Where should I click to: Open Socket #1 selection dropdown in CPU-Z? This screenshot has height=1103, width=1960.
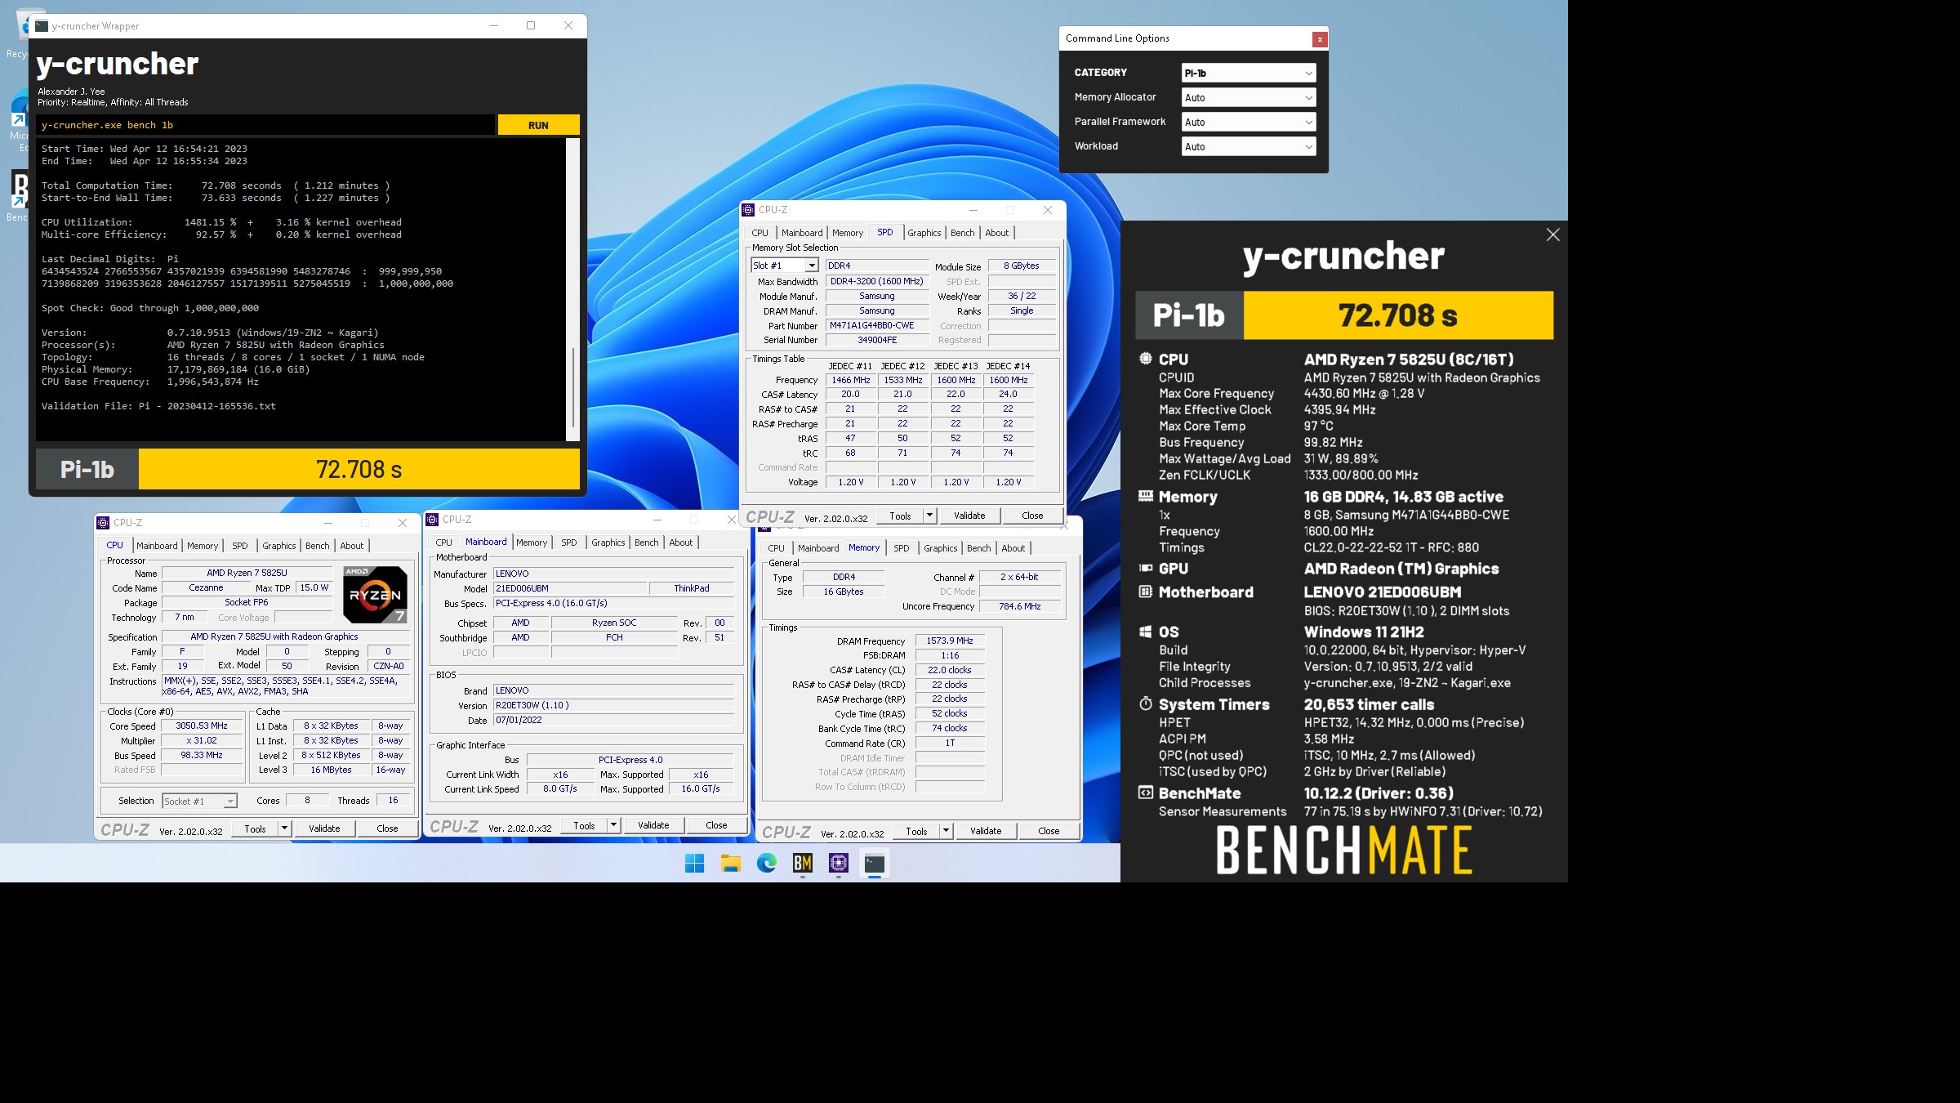coord(199,802)
